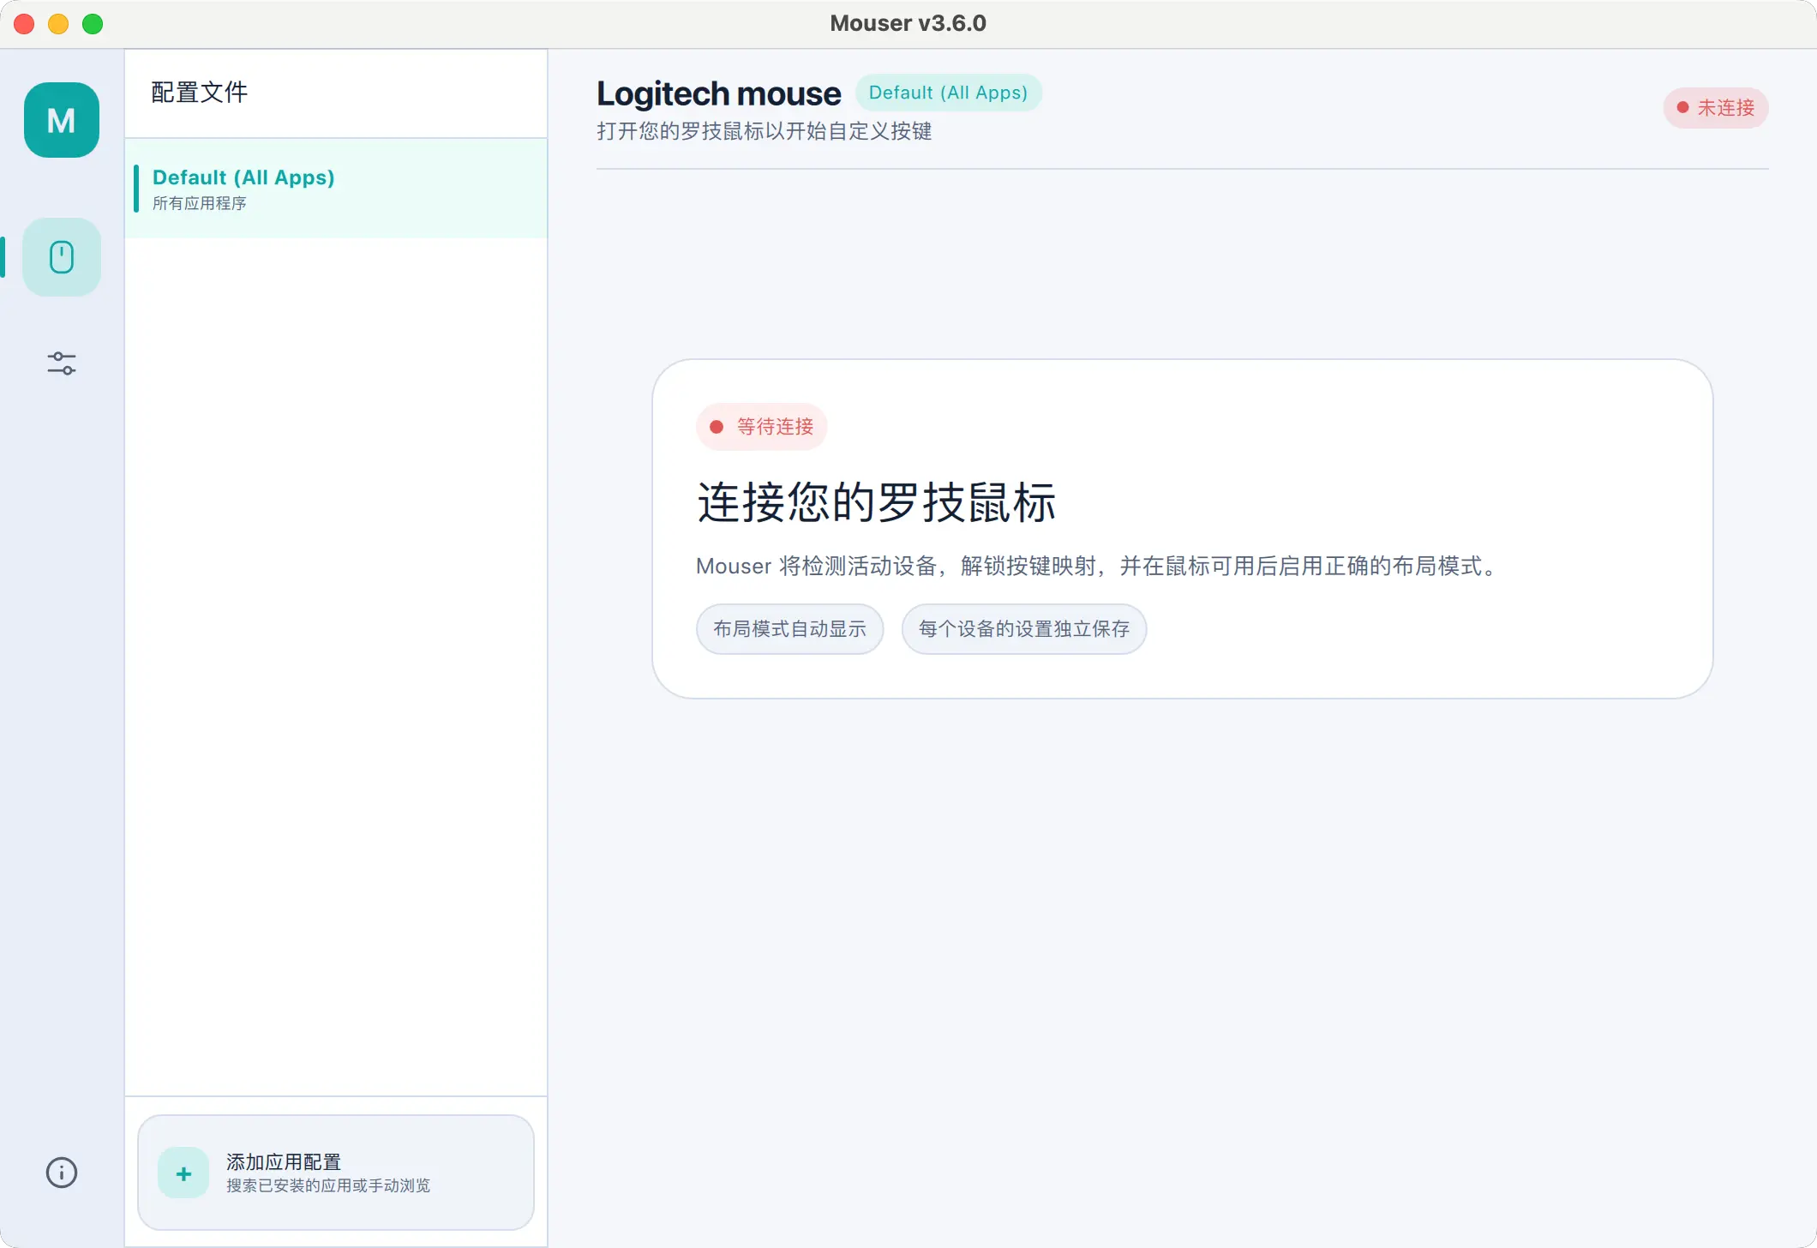This screenshot has height=1248, width=1817.
Task: Click the plus icon for adding app profile
Action: (183, 1173)
